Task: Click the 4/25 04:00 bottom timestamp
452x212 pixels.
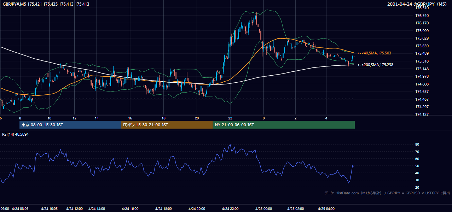Action: pos(326,208)
